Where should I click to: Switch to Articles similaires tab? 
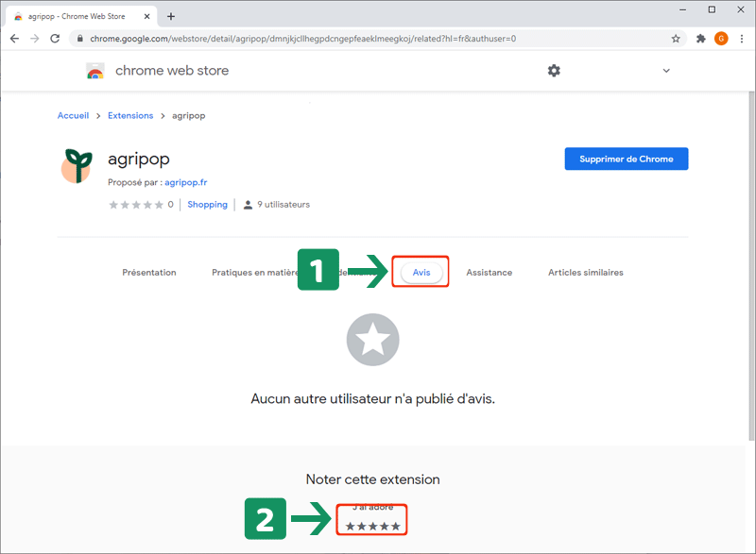point(585,273)
